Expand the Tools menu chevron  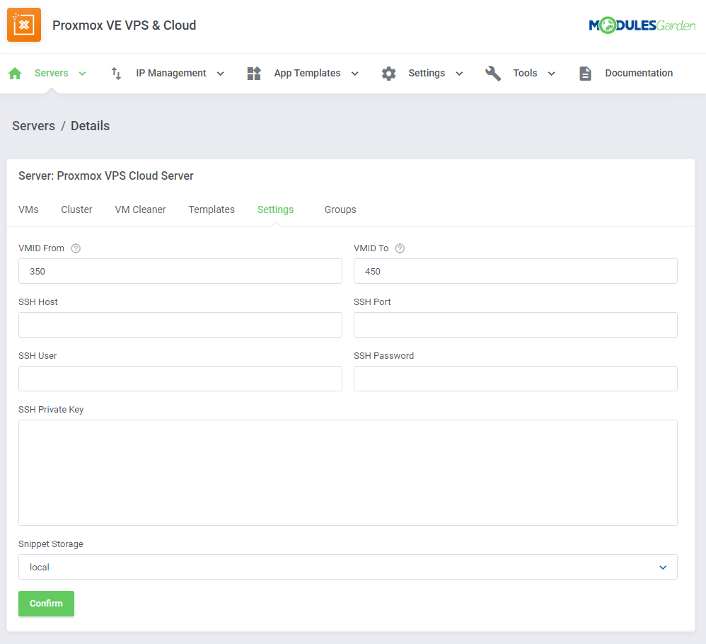click(x=552, y=74)
